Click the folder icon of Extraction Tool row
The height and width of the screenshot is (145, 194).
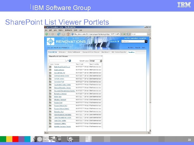click(50, 112)
